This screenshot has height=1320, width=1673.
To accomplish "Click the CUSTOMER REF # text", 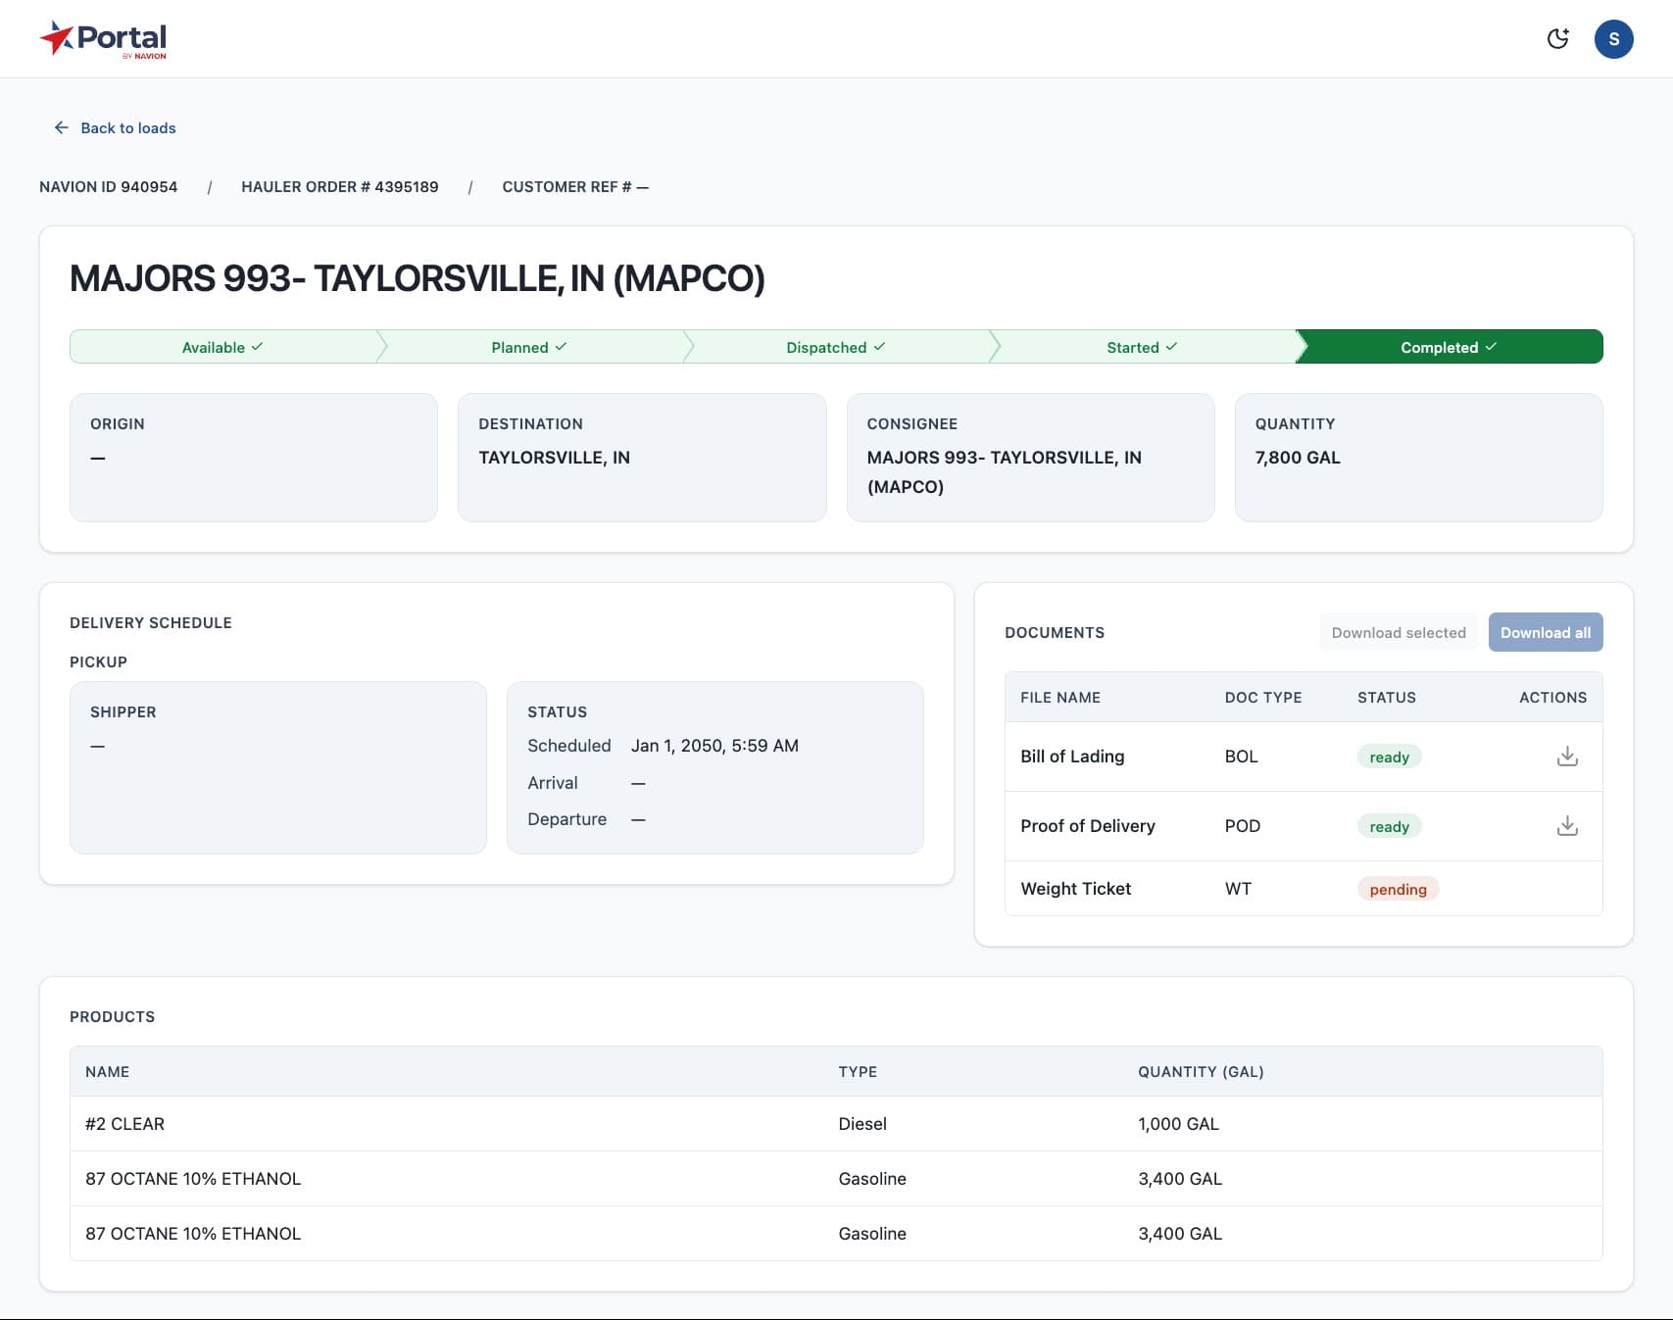I will [575, 187].
